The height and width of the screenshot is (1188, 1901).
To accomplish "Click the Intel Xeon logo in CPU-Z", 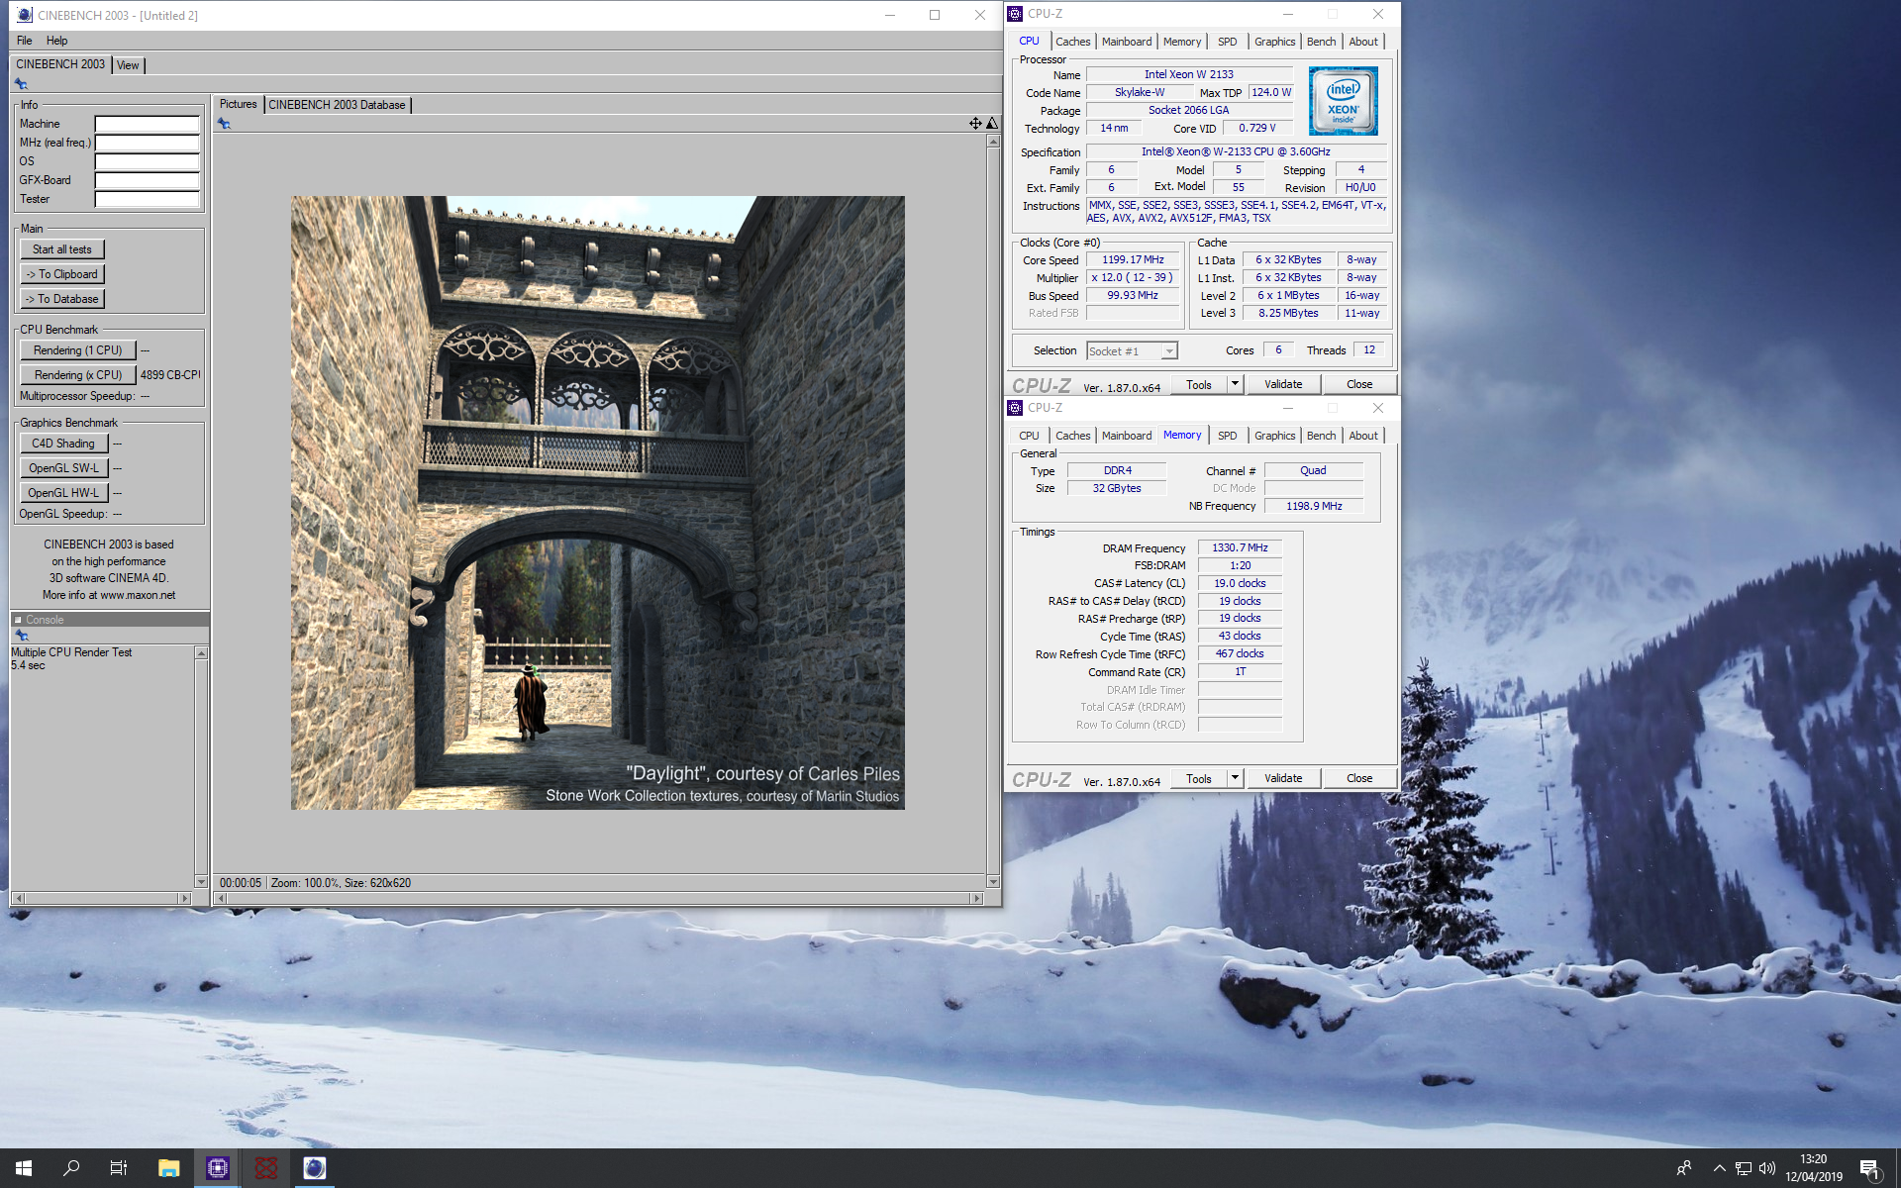I will click(1343, 101).
